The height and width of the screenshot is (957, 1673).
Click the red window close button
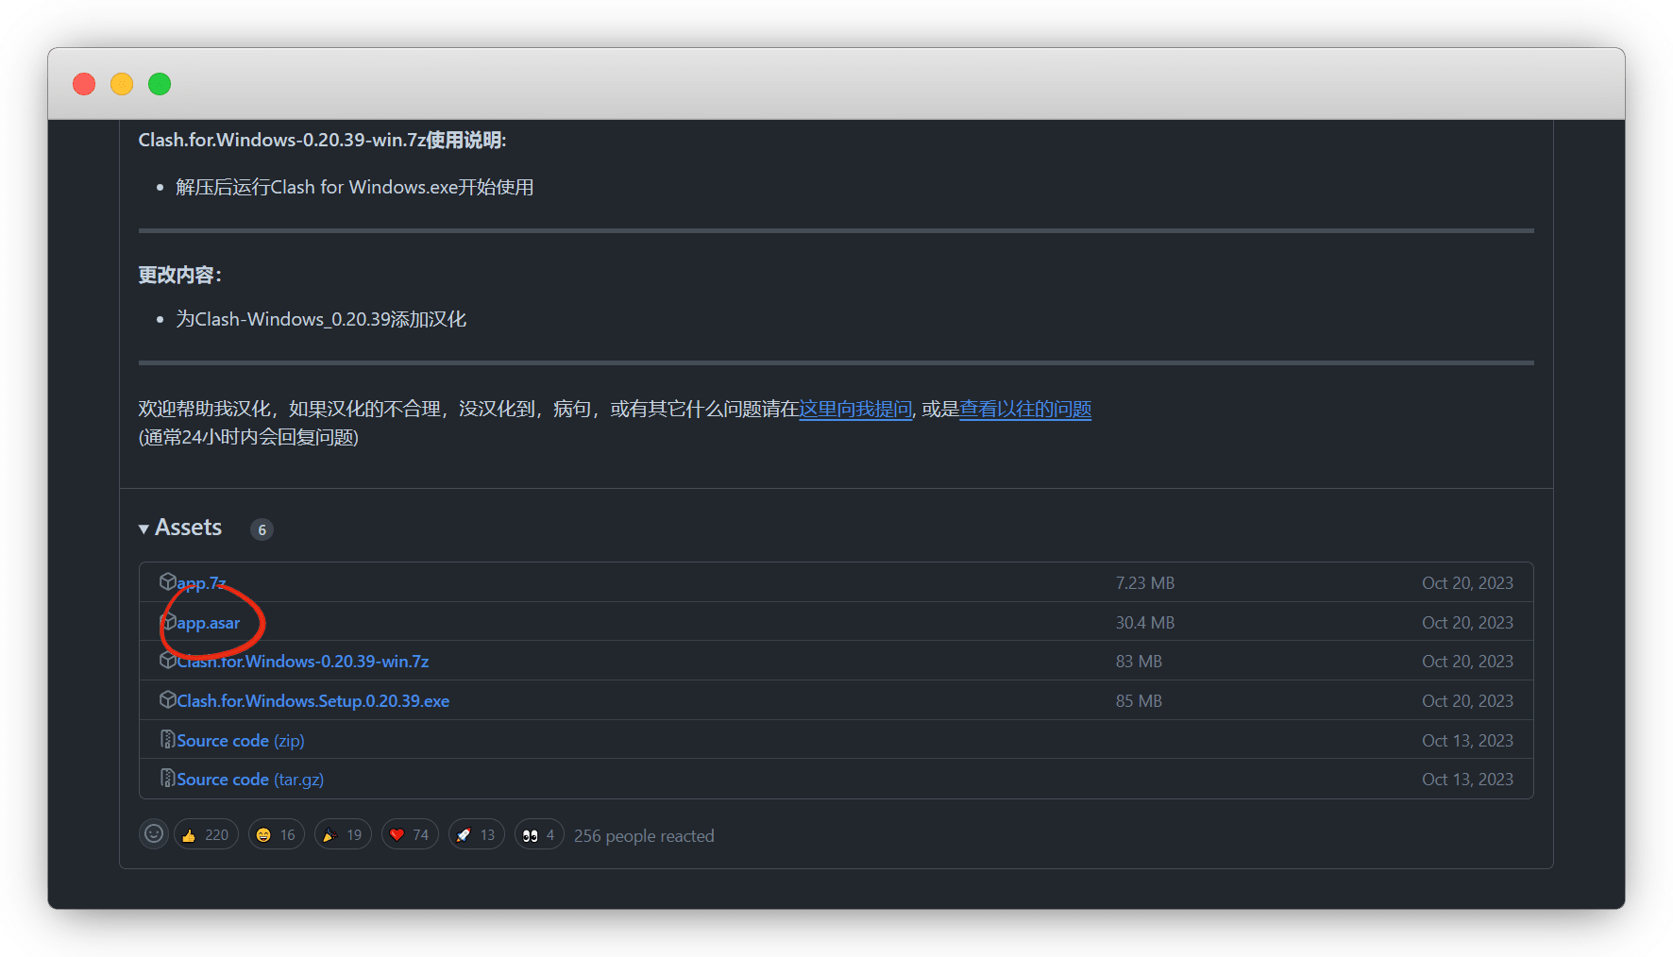point(84,84)
